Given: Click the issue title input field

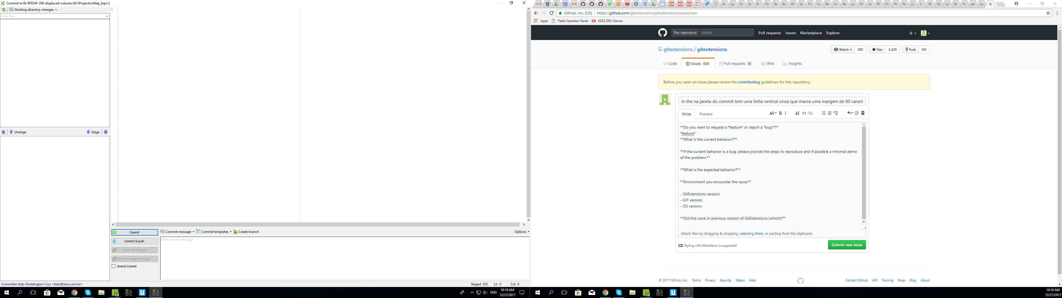Looking at the screenshot, I should click(x=771, y=101).
